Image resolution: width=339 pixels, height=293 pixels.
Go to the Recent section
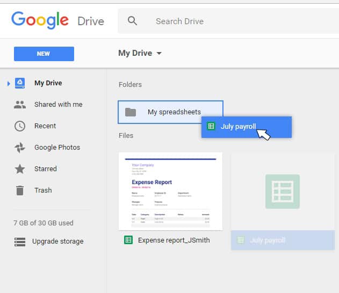(45, 126)
